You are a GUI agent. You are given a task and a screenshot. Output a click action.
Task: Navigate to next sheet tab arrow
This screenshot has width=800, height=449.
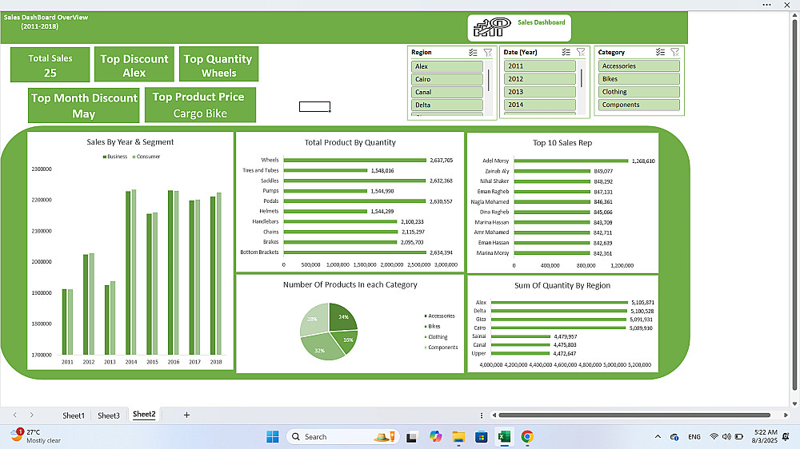click(32, 415)
